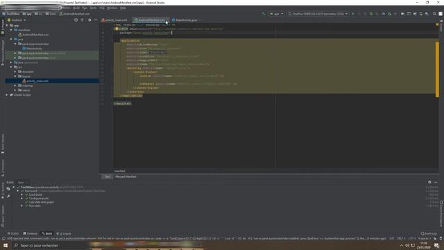Select MainActivity in project tree
This screenshot has width=444, height=250.
32,49
